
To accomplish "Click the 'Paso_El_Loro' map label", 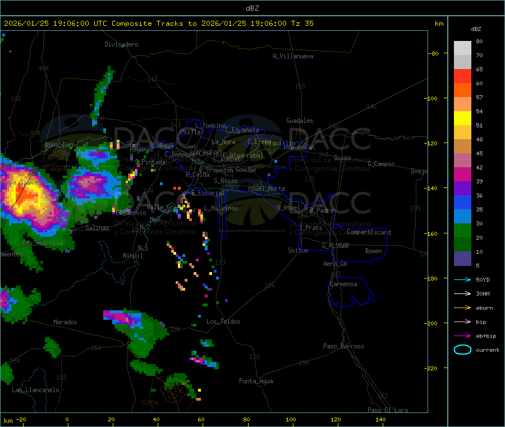I will 388,410.
